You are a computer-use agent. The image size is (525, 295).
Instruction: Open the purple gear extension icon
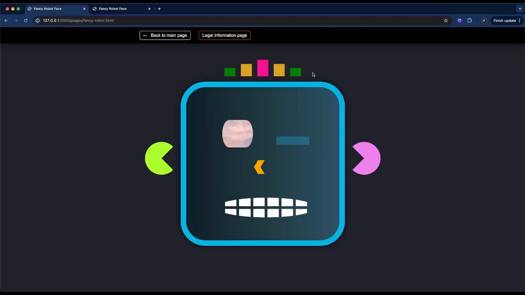459,20
